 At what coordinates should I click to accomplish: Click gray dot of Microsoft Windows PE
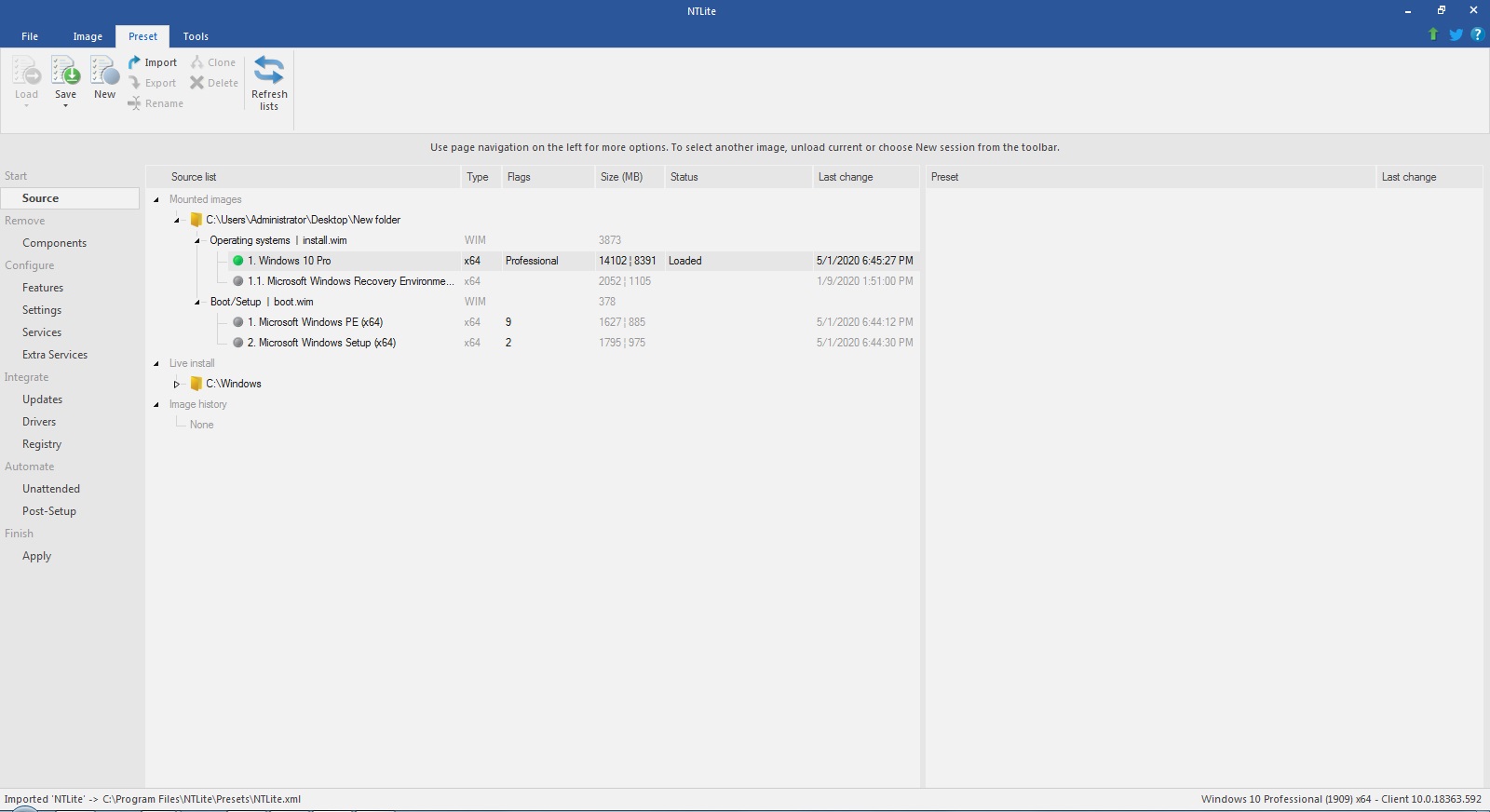(x=237, y=322)
